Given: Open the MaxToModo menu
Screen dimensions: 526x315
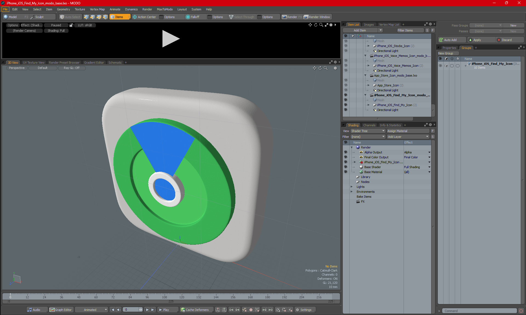Looking at the screenshot, I should [165, 9].
